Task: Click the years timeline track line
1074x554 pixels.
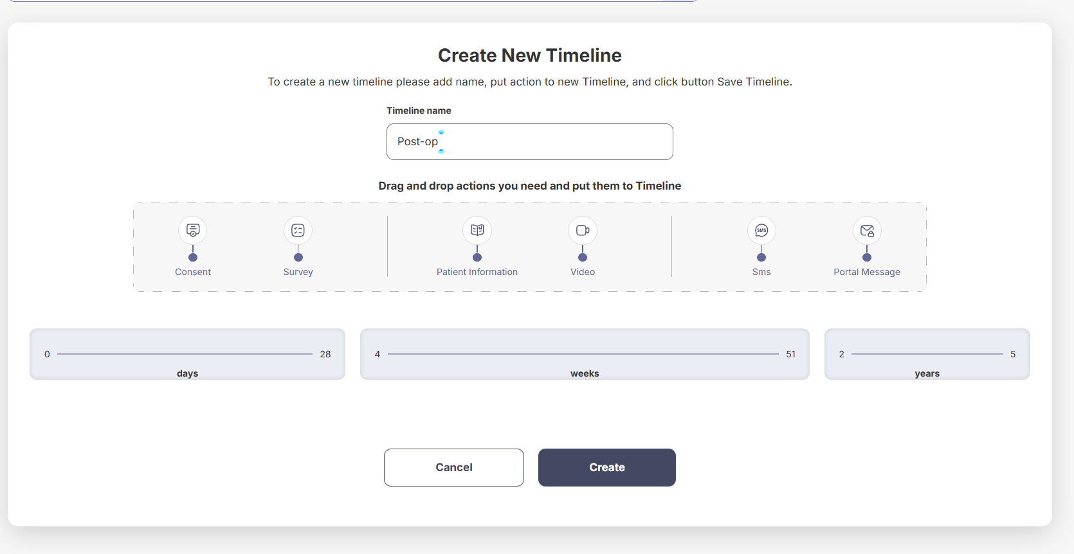Action: click(927, 353)
